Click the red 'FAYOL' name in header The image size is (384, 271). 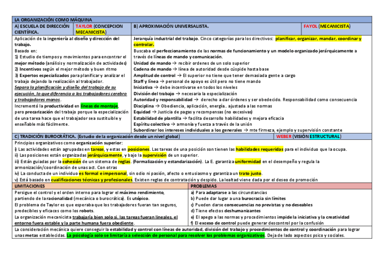[x=310, y=26]
